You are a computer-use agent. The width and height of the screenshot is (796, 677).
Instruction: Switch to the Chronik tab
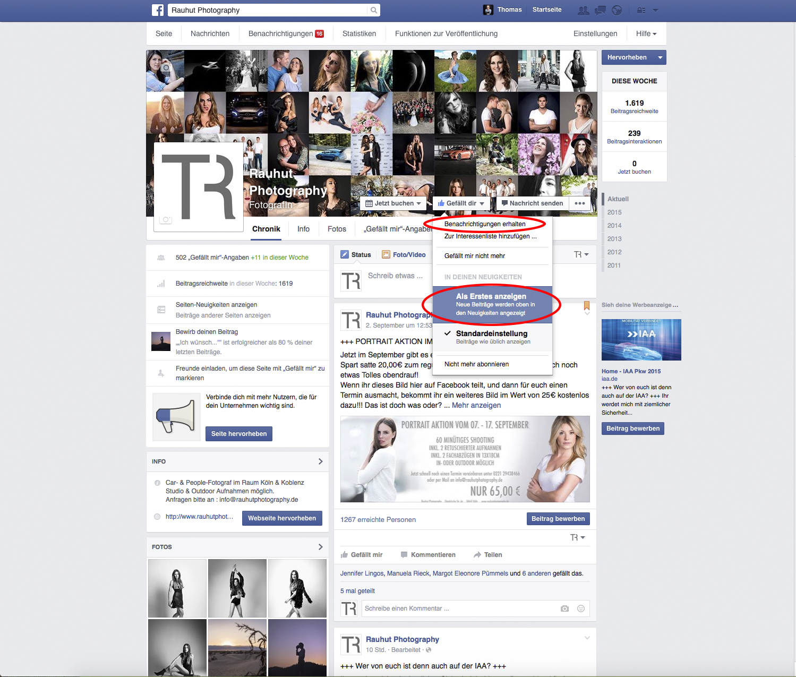tap(266, 229)
